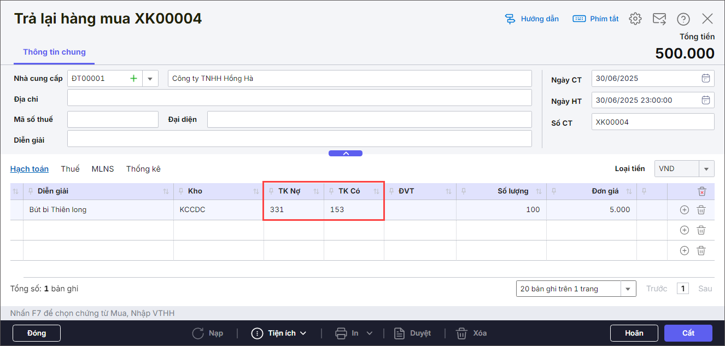This screenshot has height=346, width=725.
Task: Pin the Đơn giá column
Action: pos(554,191)
